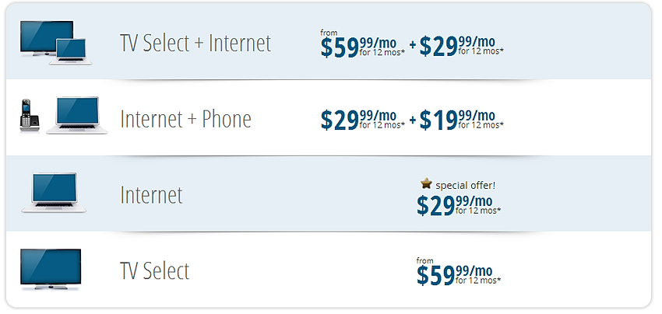
Task: Open the Internet + Phone package
Action: pyautogui.click(x=185, y=119)
